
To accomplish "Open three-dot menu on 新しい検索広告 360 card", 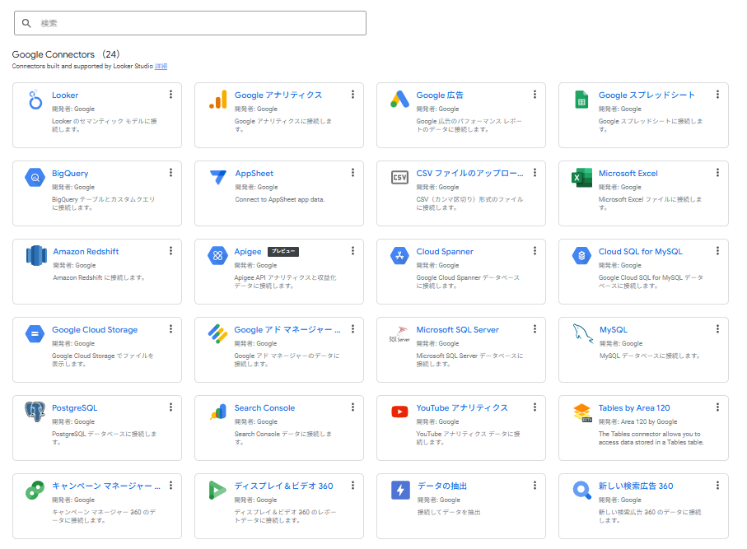I will pyautogui.click(x=717, y=485).
